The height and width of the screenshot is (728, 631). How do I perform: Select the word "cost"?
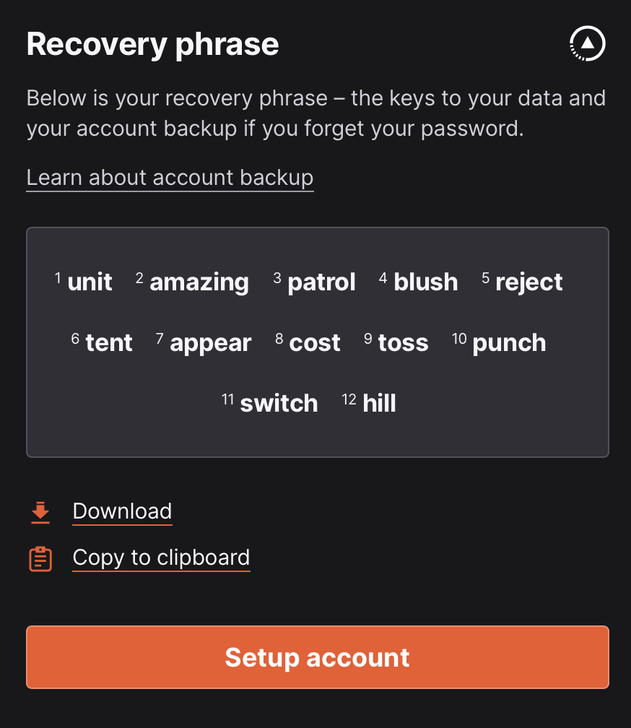click(314, 342)
